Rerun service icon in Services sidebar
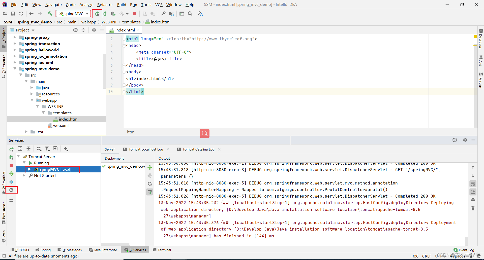Image resolution: width=484 pixels, height=260 pixels. click(x=11, y=150)
